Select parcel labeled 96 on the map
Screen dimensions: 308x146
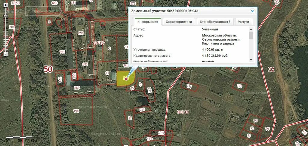point(267,129)
